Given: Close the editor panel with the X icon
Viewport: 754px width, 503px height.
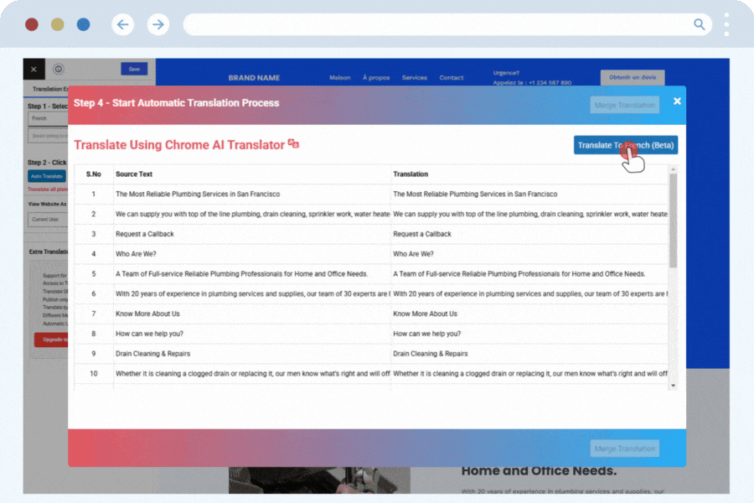Looking at the screenshot, I should click(34, 70).
